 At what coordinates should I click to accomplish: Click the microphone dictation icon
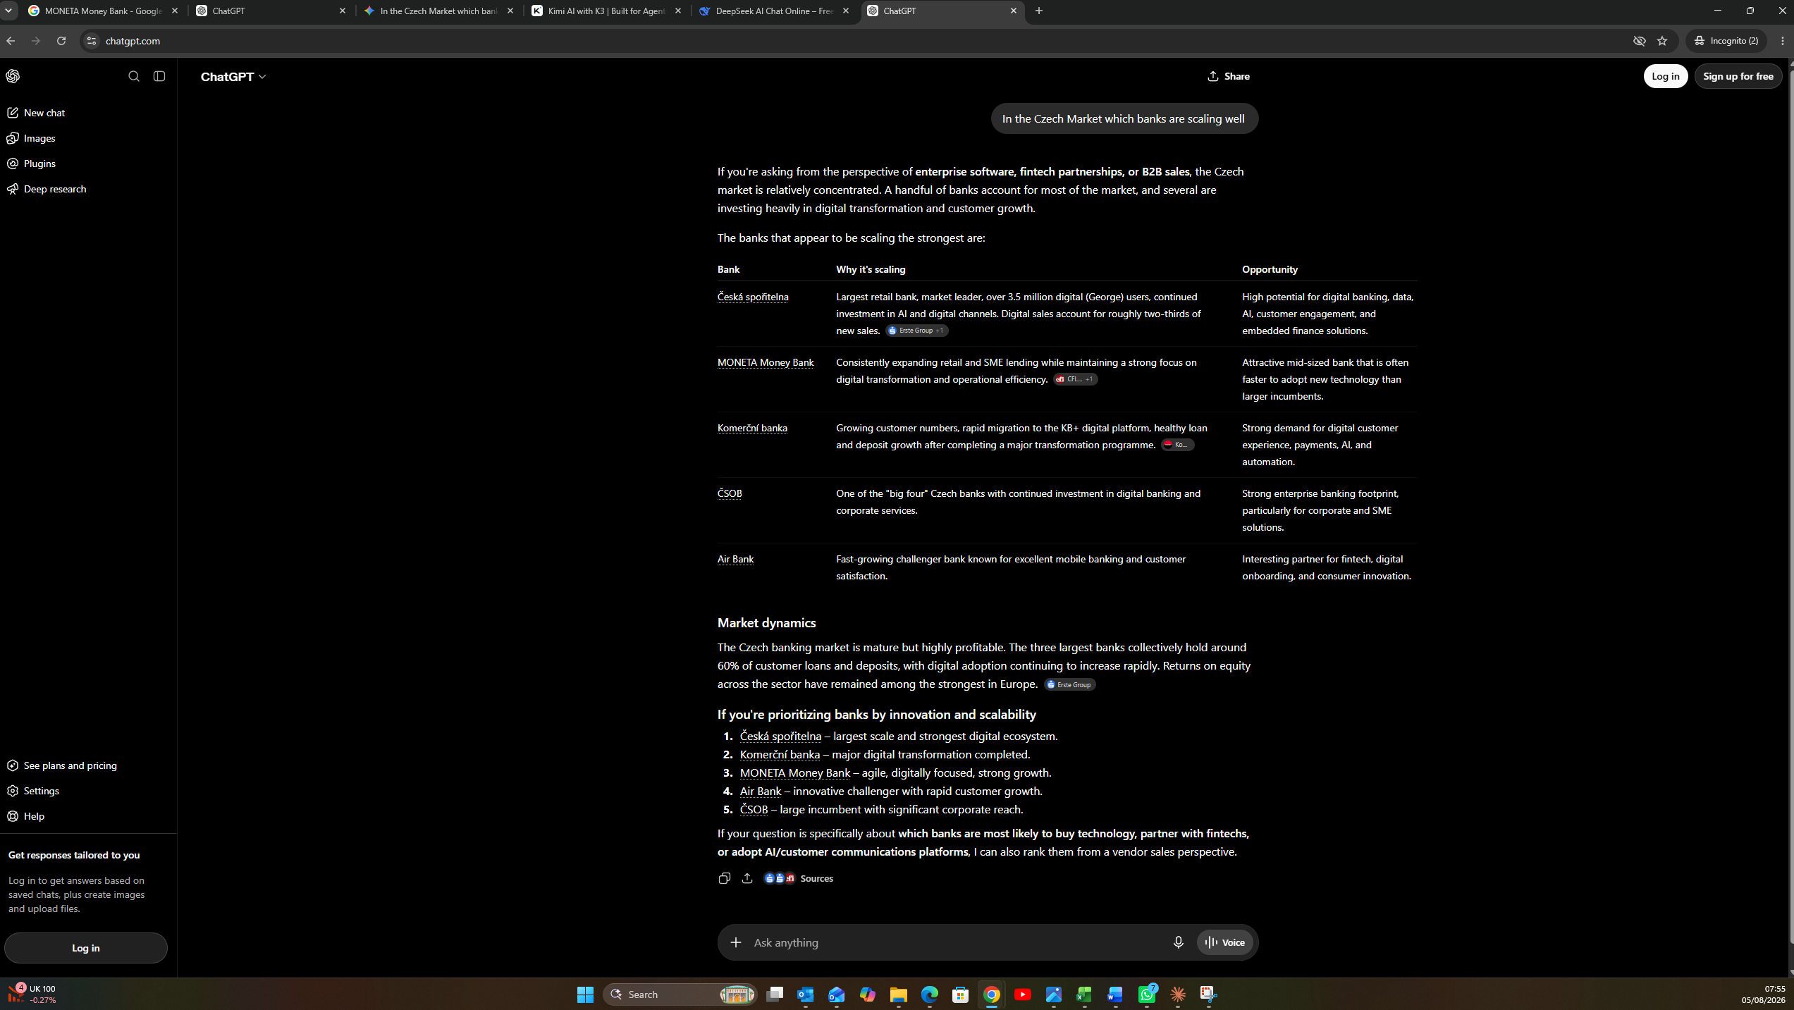pyautogui.click(x=1178, y=942)
